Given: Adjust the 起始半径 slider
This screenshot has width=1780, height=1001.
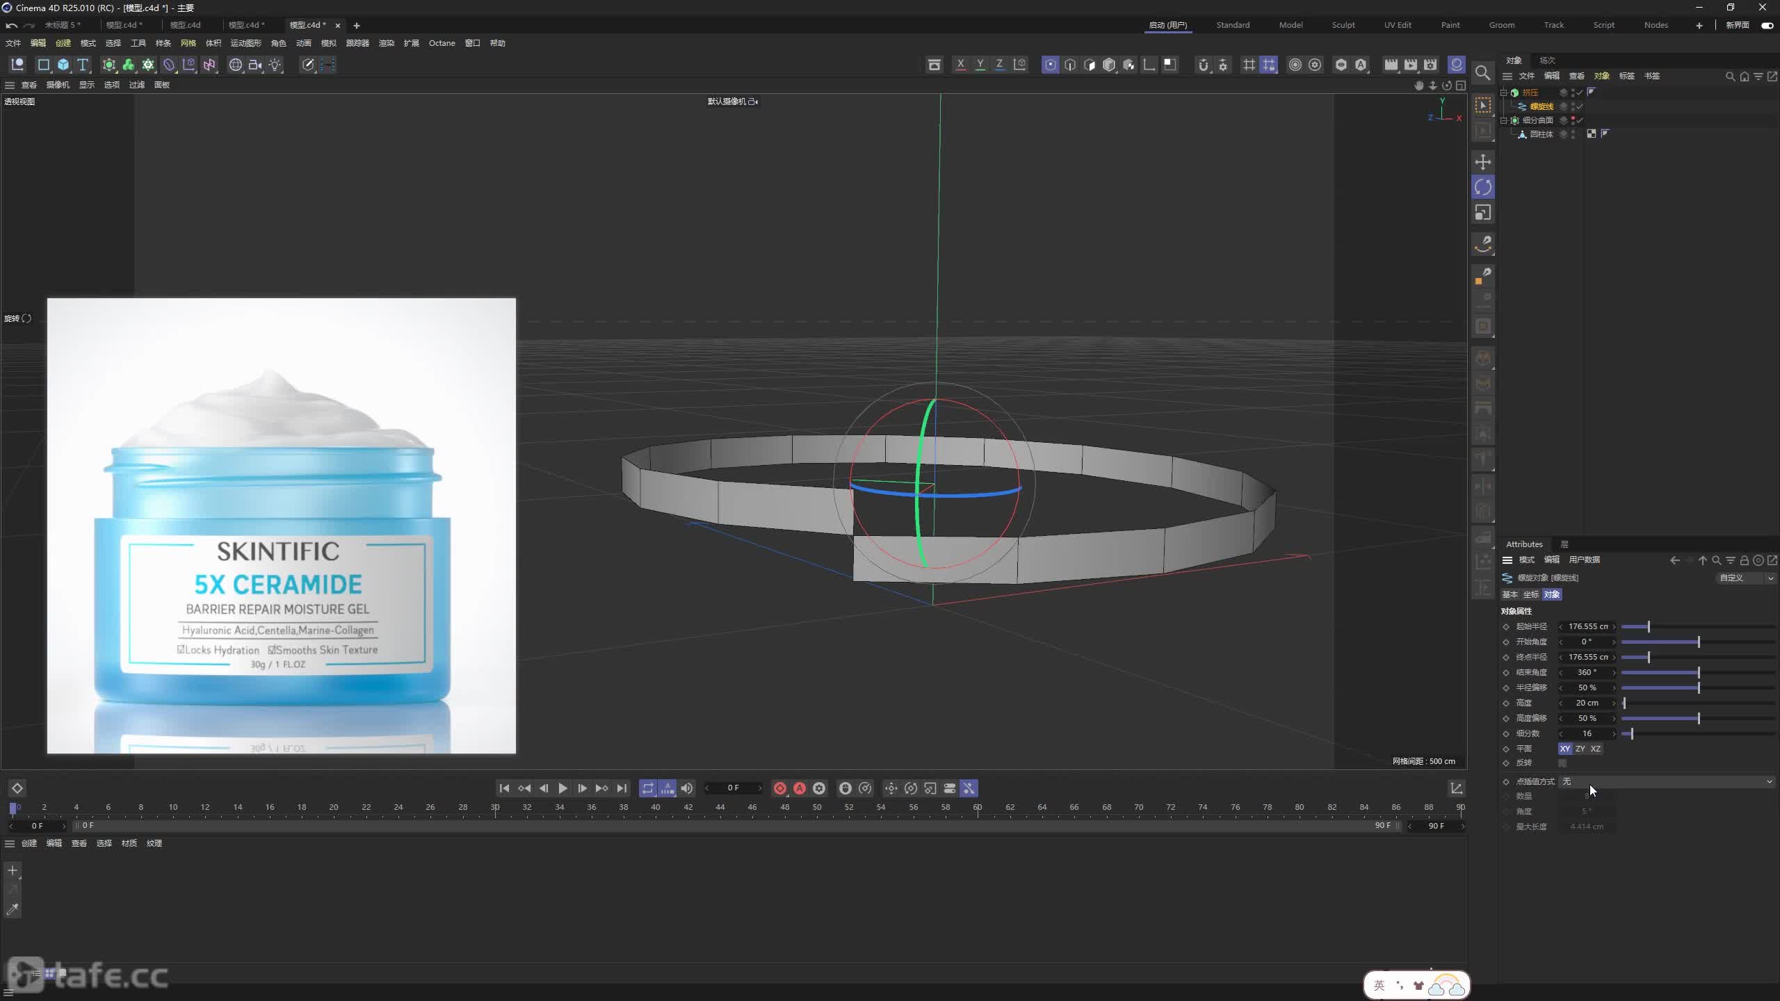Looking at the screenshot, I should coord(1698,627).
